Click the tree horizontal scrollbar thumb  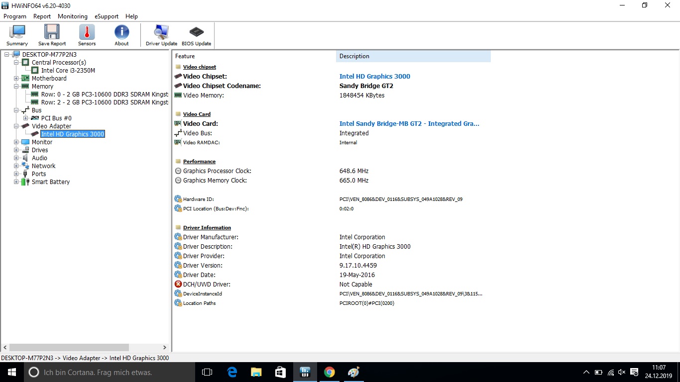pos(69,348)
